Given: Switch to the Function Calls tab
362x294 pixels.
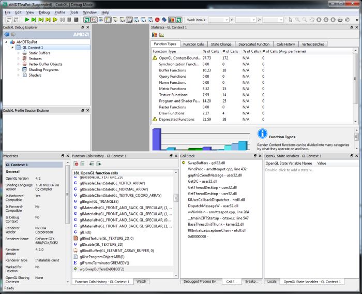Looking at the screenshot, I should [x=193, y=44].
